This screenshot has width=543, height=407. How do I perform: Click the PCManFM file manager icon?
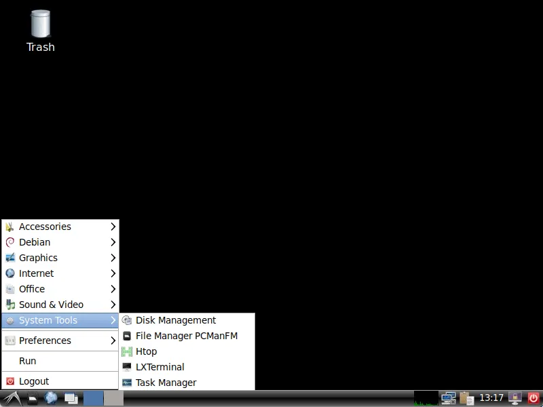tap(127, 336)
